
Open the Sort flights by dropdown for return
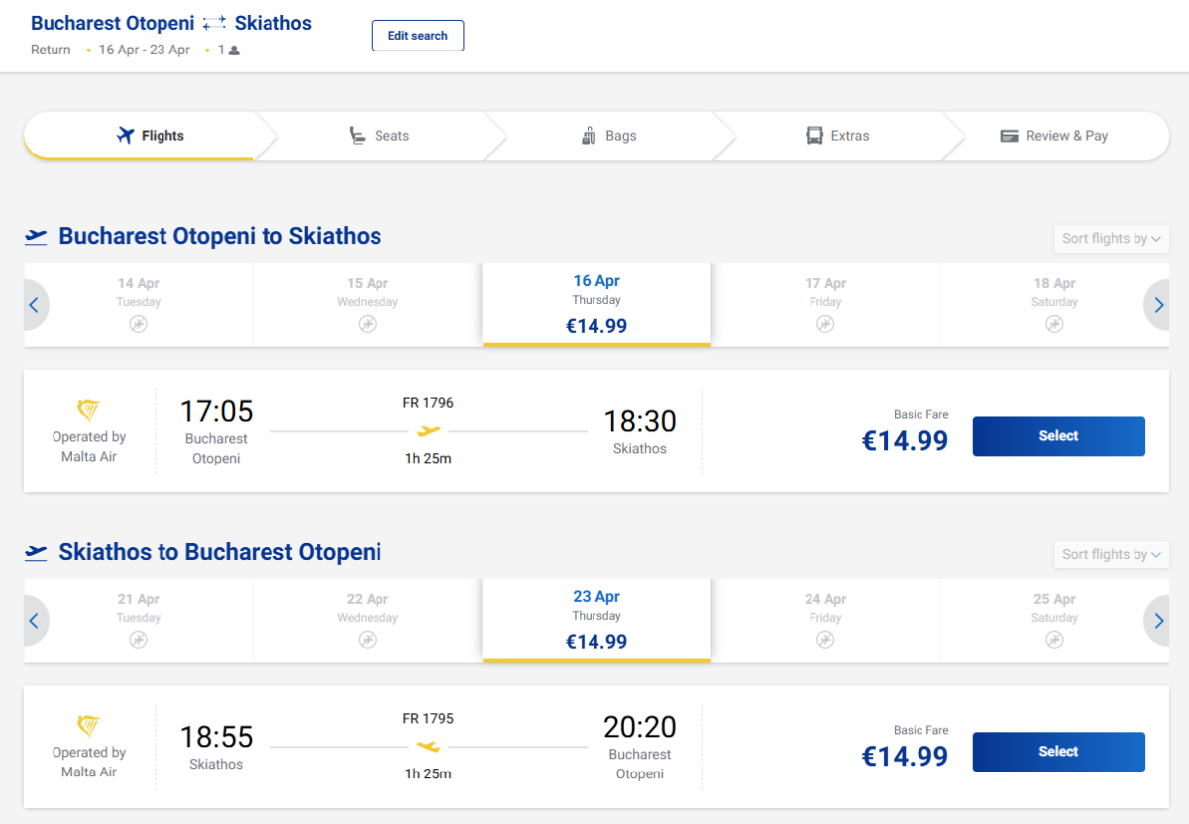coord(1111,555)
